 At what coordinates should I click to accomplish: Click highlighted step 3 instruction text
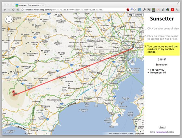click(162, 49)
